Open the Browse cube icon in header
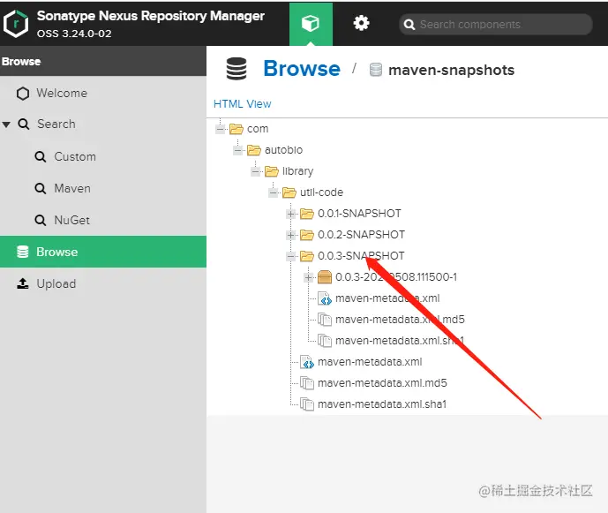Image resolution: width=608 pixels, height=513 pixels. point(311,24)
